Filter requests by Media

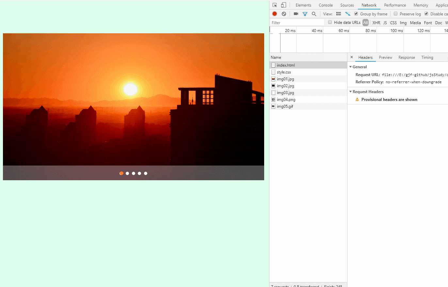tap(415, 23)
